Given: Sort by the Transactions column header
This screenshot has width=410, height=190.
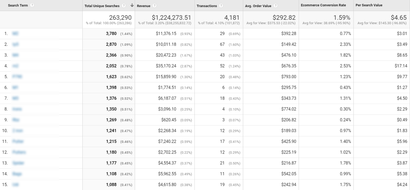Looking at the screenshot, I should (207, 6).
